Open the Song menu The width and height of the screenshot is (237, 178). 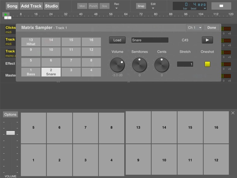click(x=12, y=6)
